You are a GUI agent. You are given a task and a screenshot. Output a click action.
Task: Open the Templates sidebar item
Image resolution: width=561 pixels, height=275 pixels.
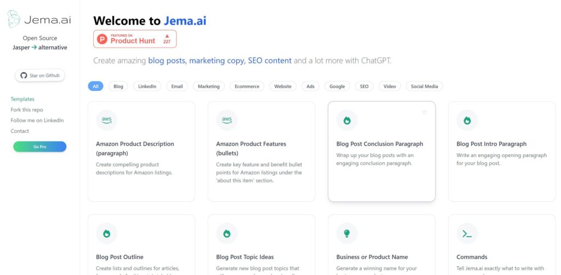click(22, 100)
